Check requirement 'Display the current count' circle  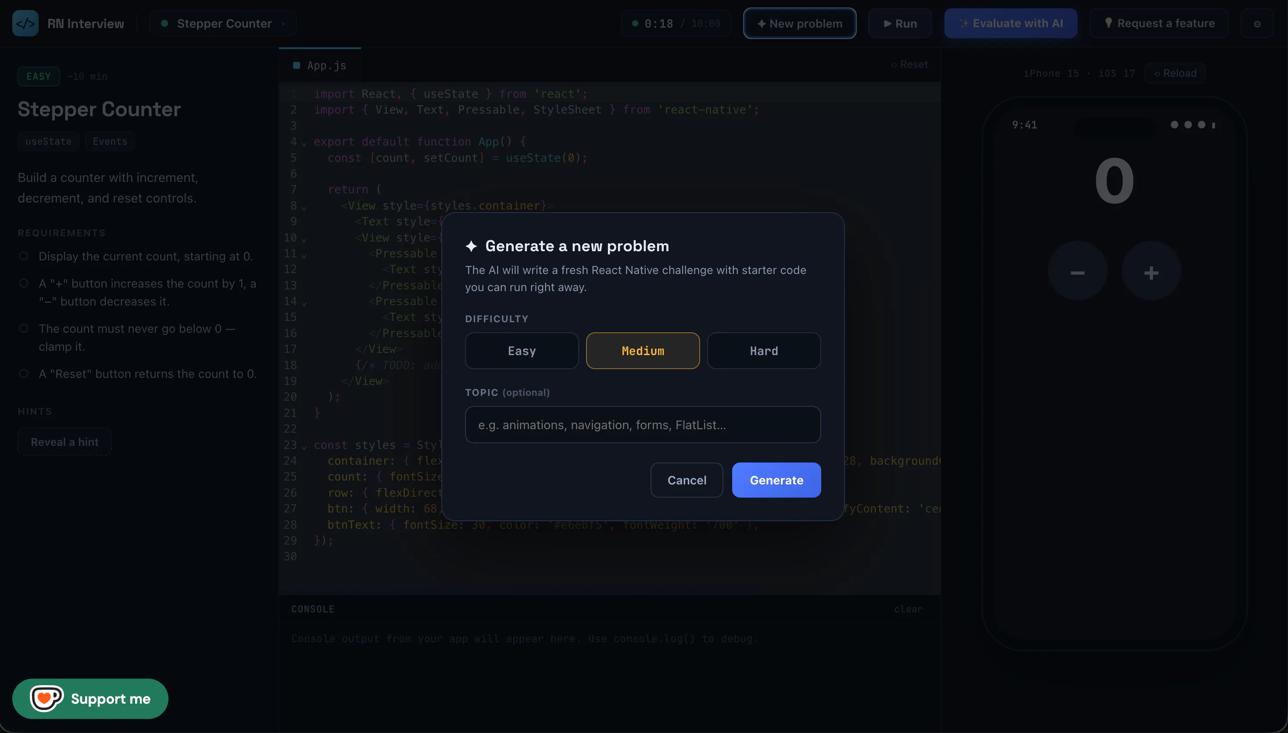click(24, 256)
